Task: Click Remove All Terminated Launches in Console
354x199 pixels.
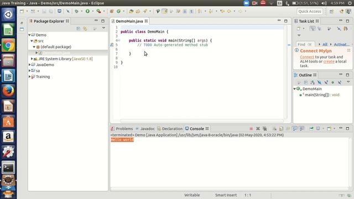Action: (264, 129)
